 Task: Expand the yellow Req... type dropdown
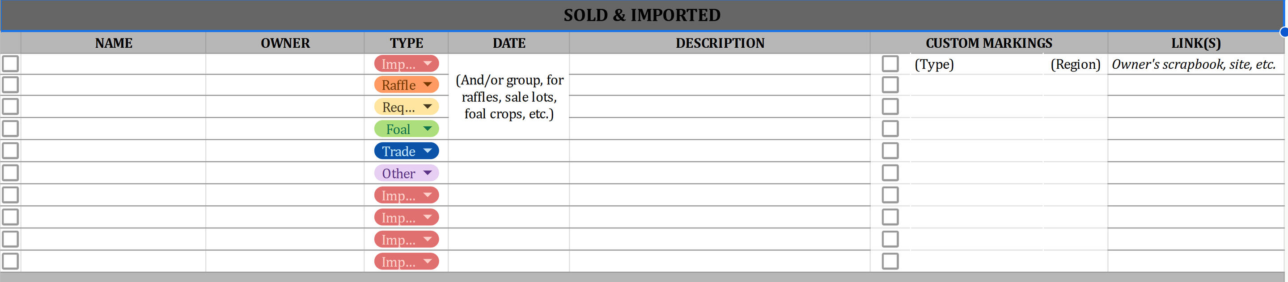428,107
